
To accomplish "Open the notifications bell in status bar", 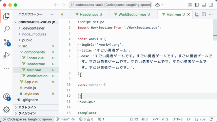I will 211,119.
